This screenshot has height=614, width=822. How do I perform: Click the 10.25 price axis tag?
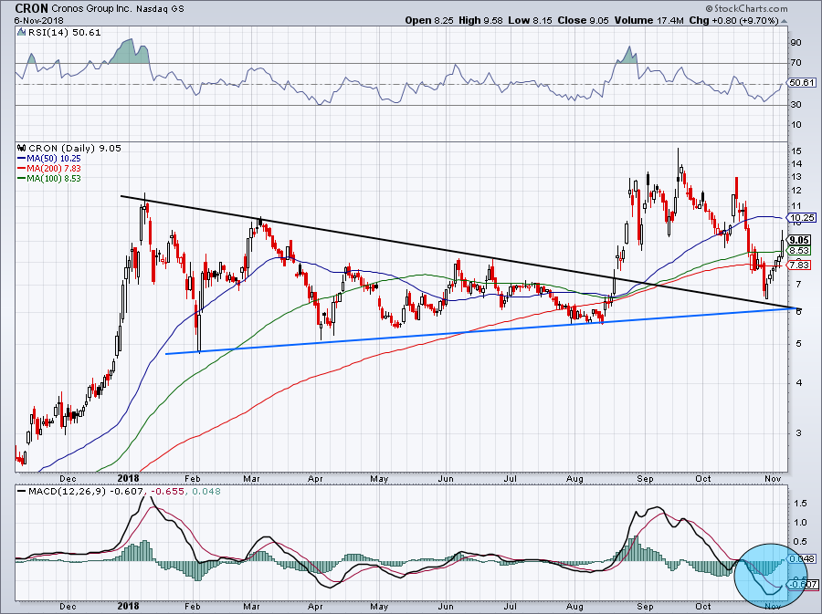click(802, 218)
